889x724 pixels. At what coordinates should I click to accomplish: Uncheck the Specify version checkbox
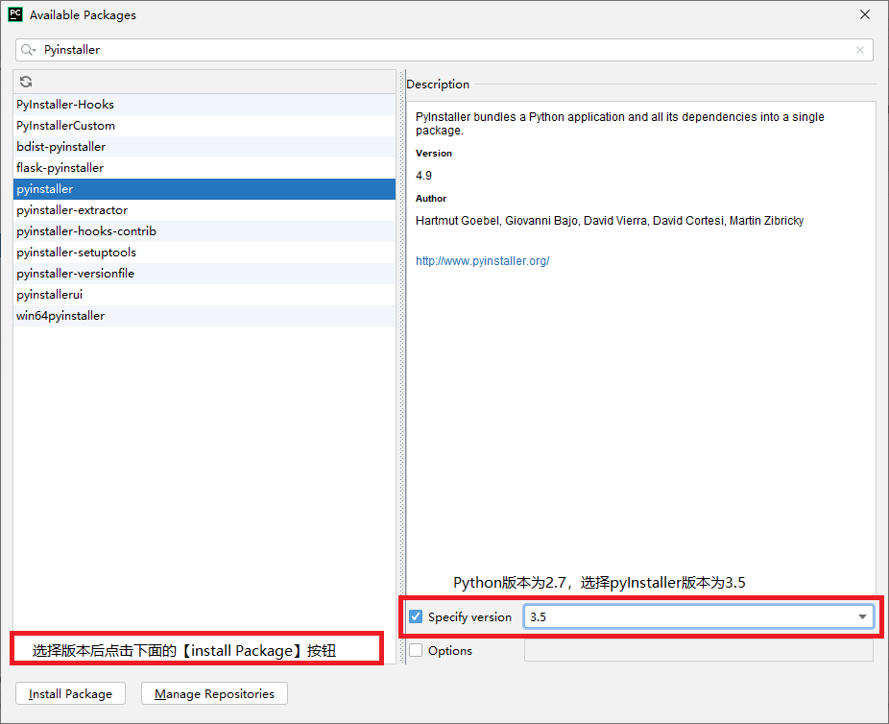[x=416, y=616]
